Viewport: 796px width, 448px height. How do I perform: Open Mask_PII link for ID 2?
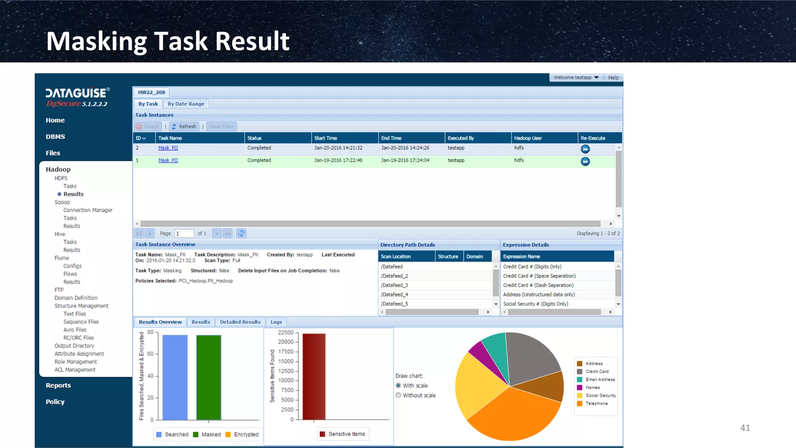pos(168,148)
